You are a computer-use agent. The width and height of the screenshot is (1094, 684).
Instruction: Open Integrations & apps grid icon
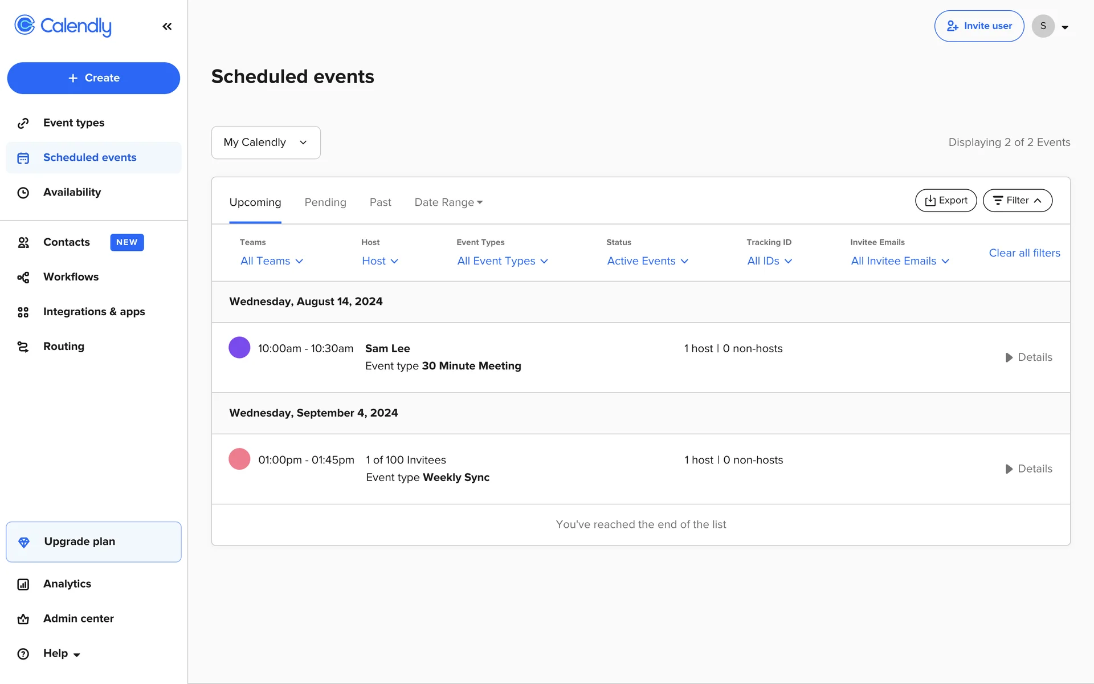click(x=23, y=312)
